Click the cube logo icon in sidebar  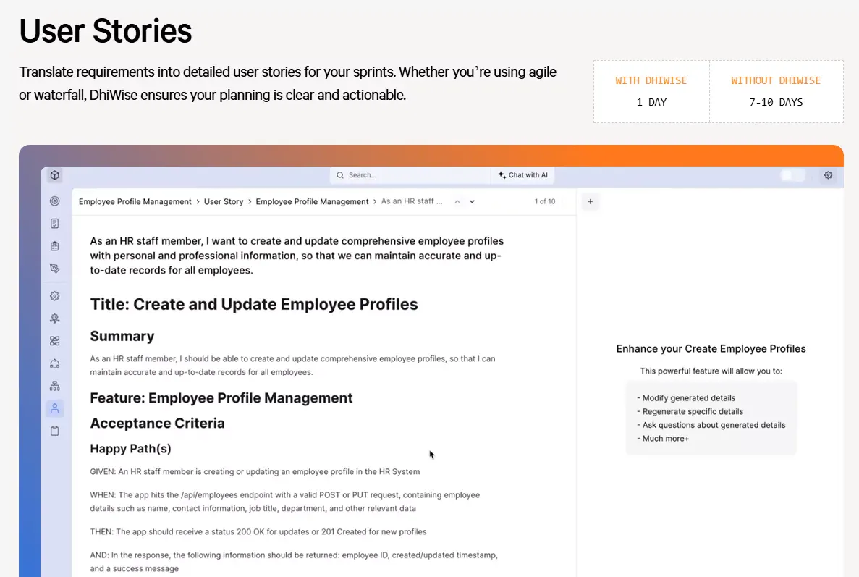coord(55,174)
